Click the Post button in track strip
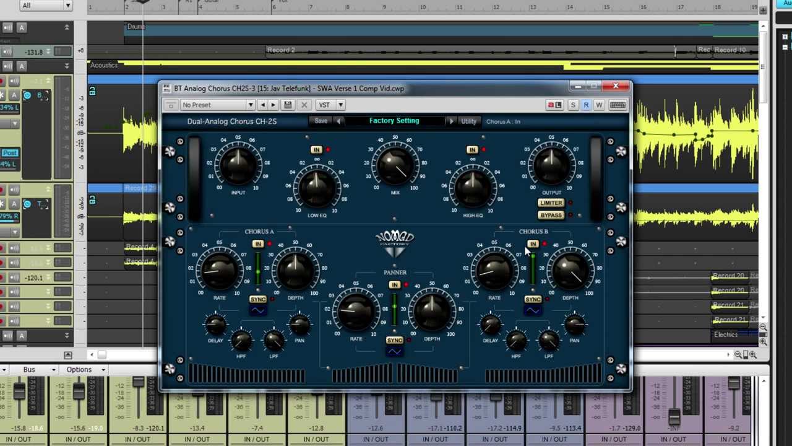This screenshot has height=446, width=792. pos(9,153)
